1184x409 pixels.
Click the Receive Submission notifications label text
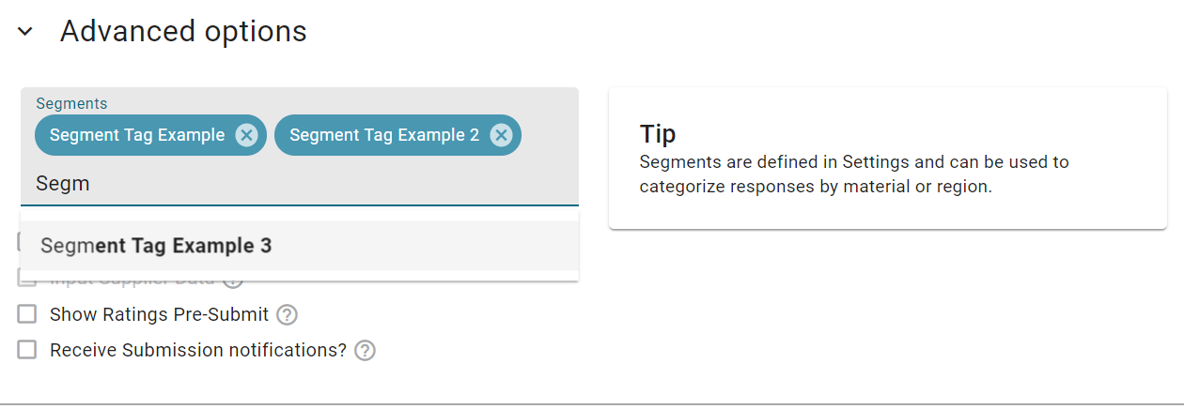(x=198, y=350)
